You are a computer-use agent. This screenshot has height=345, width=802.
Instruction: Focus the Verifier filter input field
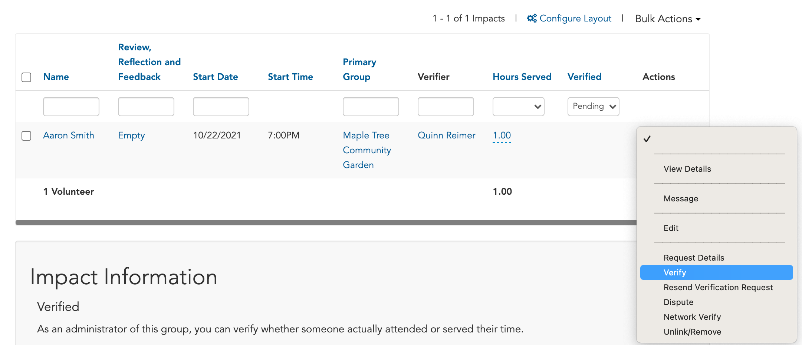pyautogui.click(x=446, y=107)
